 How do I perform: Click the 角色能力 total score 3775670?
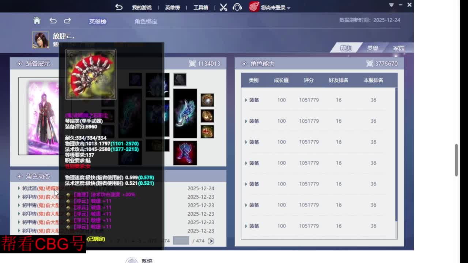(386, 64)
